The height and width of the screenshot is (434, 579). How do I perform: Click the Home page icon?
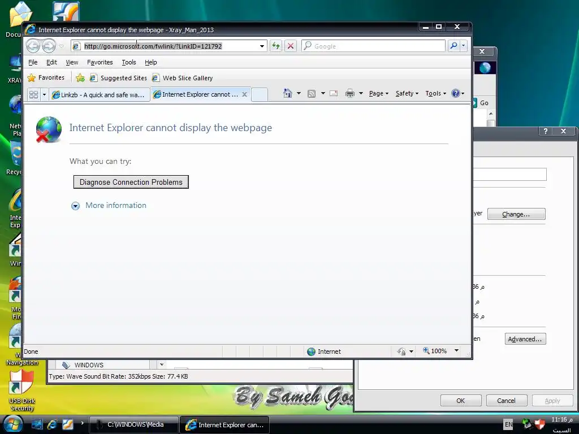coord(287,93)
